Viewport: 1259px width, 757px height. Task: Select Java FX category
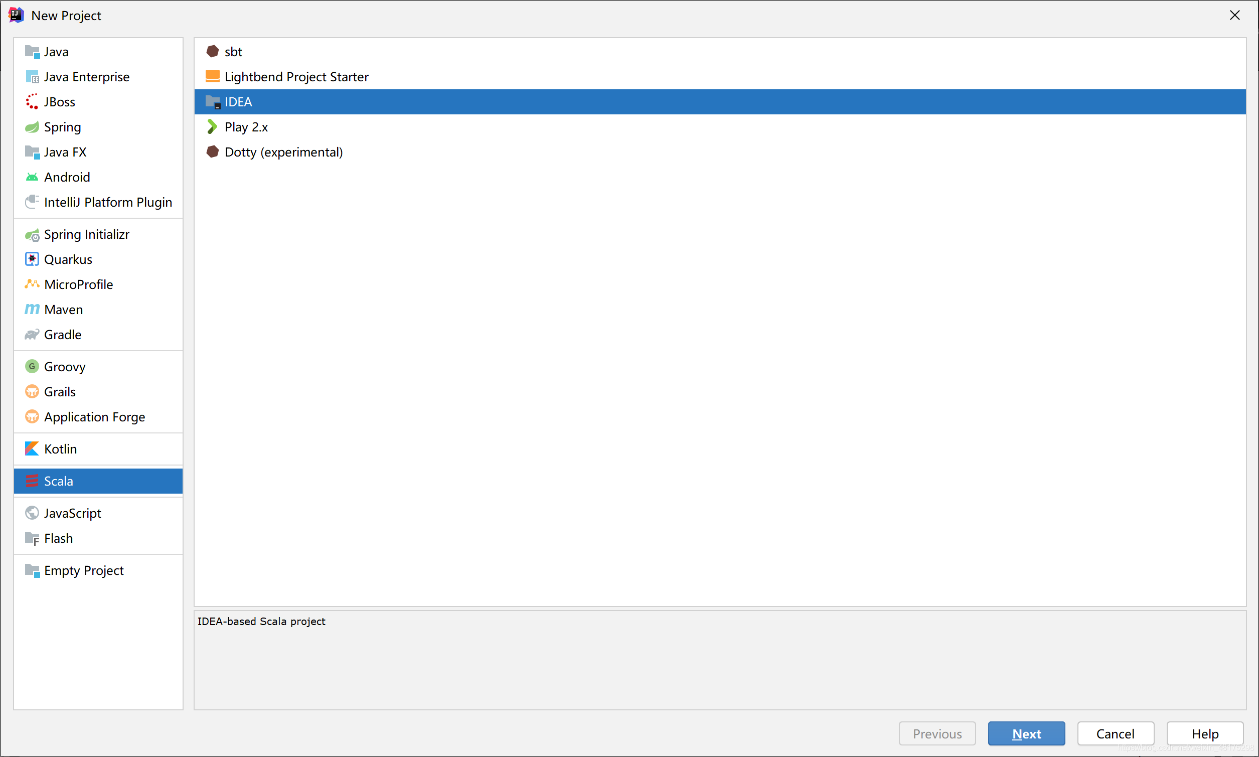point(98,152)
